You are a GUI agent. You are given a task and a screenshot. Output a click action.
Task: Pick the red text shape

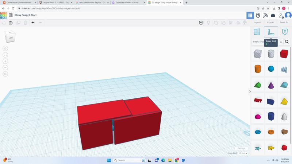coord(258,101)
